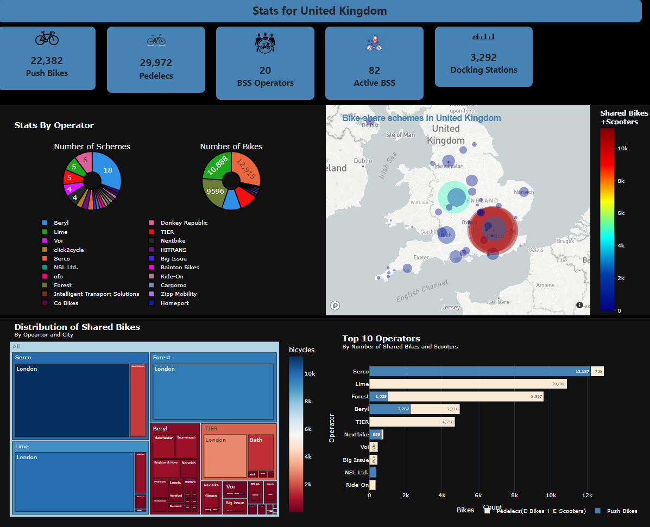
Task: Toggle click2cycle legend entry
Action: tap(63, 250)
